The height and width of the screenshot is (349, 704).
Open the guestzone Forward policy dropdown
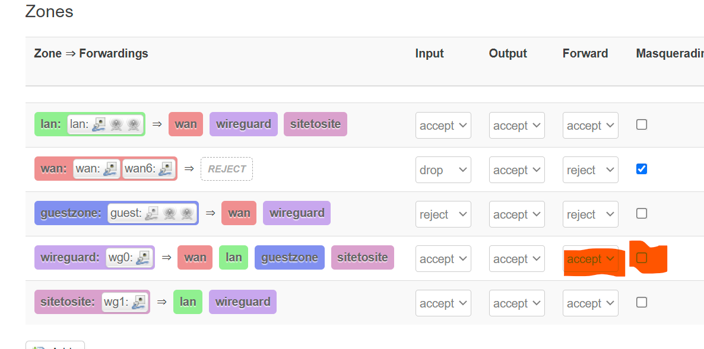coord(590,214)
